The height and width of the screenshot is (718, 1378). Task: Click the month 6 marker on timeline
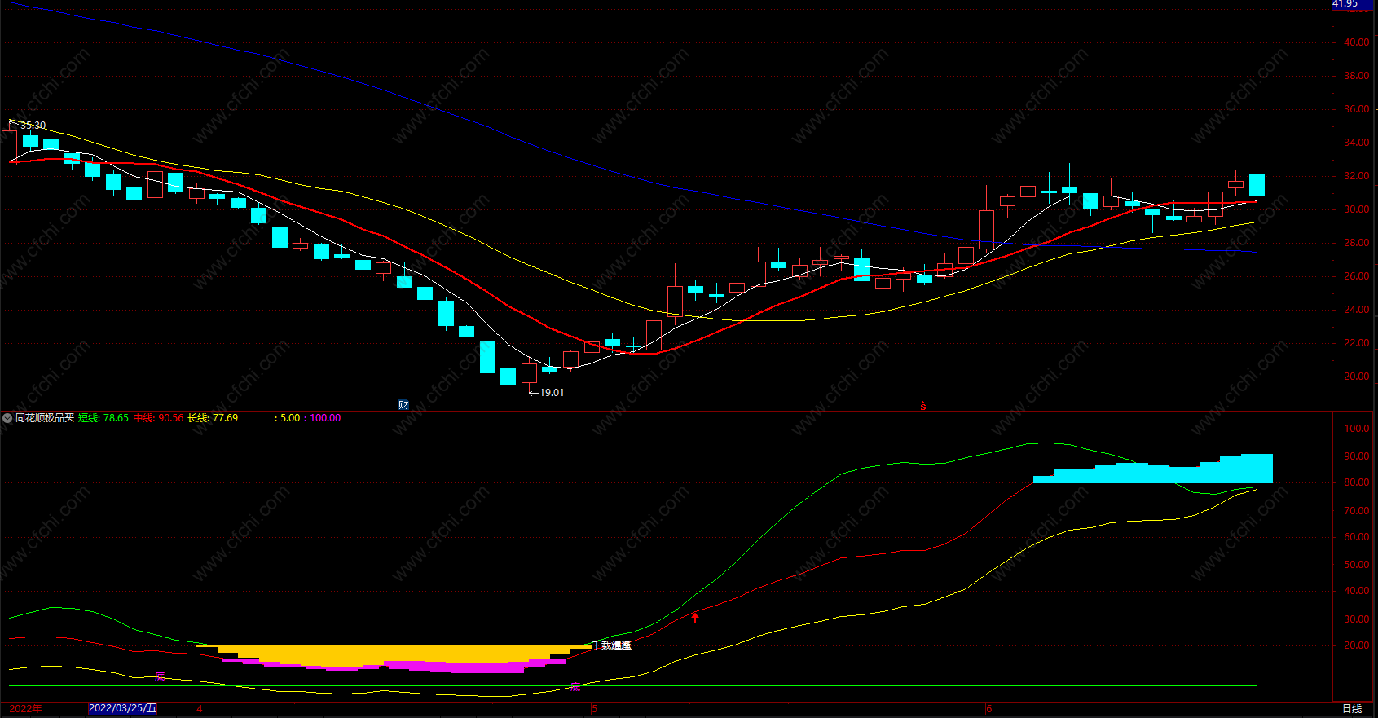click(989, 709)
